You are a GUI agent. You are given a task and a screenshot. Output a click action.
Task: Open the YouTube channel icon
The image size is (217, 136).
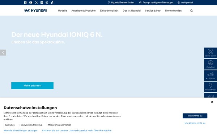[x=31, y=3]
